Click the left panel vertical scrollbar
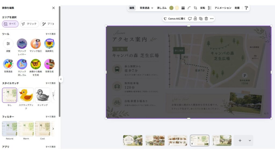Image resolution: width=275 pixels, height=154 pixels. 60,61
